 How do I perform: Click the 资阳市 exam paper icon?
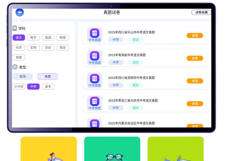click(94, 79)
